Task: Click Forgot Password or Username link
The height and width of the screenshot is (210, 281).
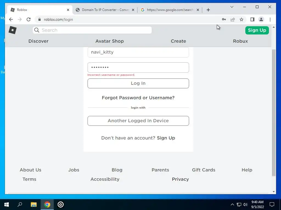Action: click(x=138, y=98)
